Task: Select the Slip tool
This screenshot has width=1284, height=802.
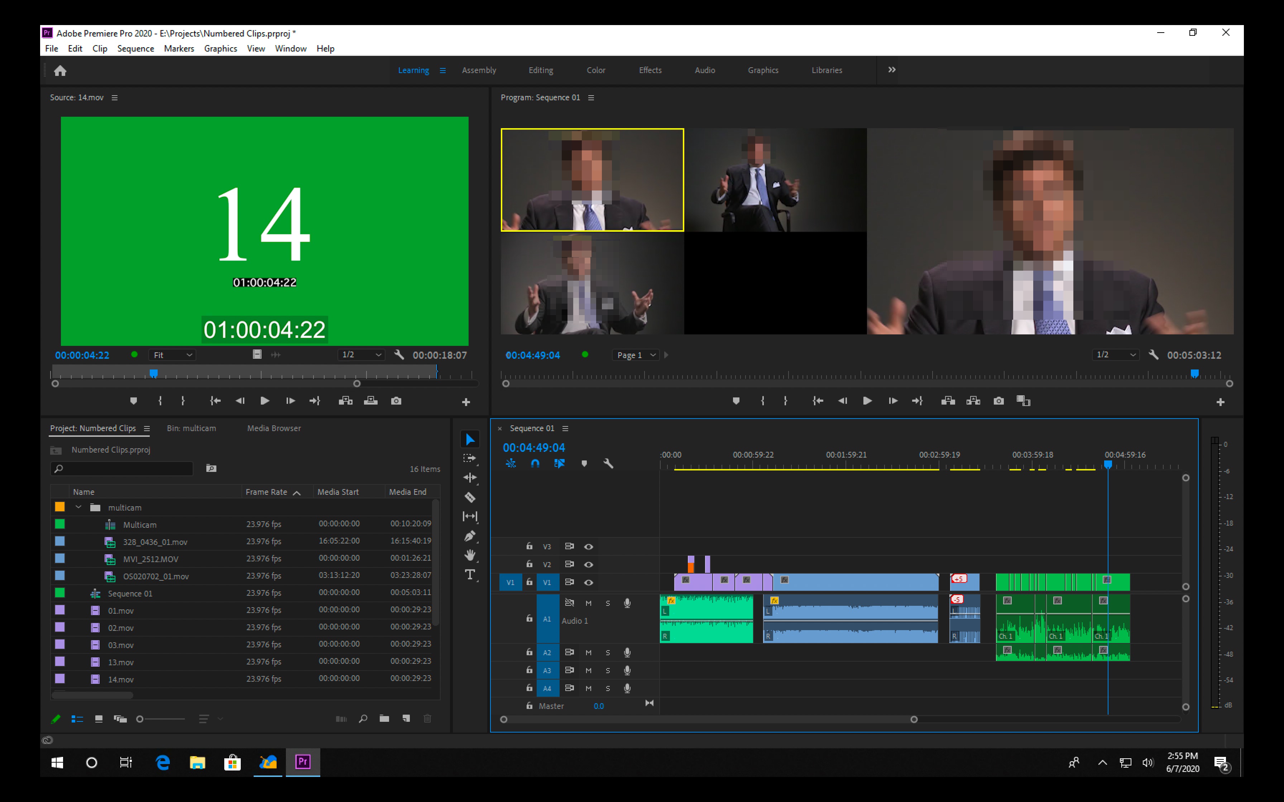Action: click(470, 516)
